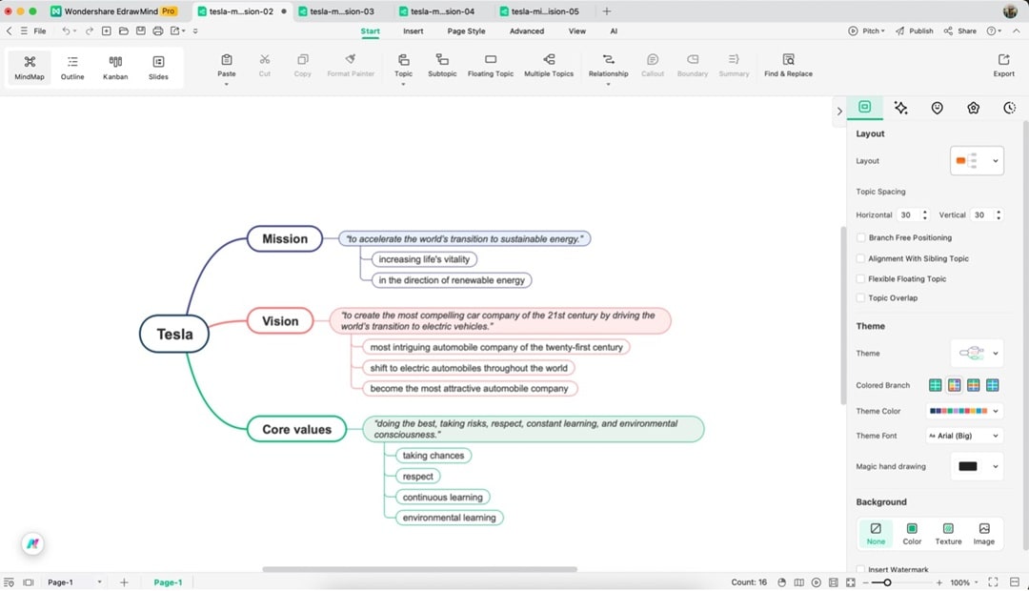
Task: Turn on Topic Overlap
Action: 860,297
